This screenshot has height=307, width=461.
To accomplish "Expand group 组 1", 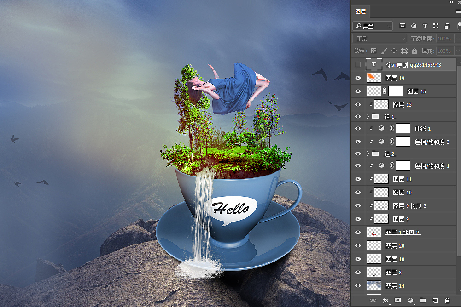I will point(368,117).
